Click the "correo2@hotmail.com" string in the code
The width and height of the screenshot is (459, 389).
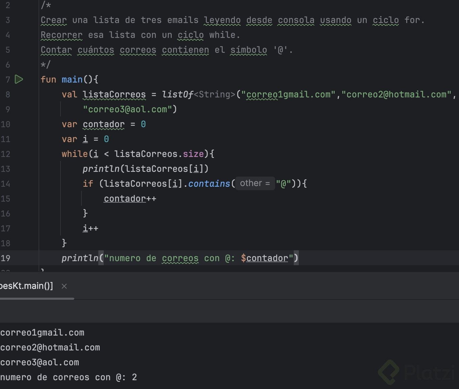(x=396, y=94)
